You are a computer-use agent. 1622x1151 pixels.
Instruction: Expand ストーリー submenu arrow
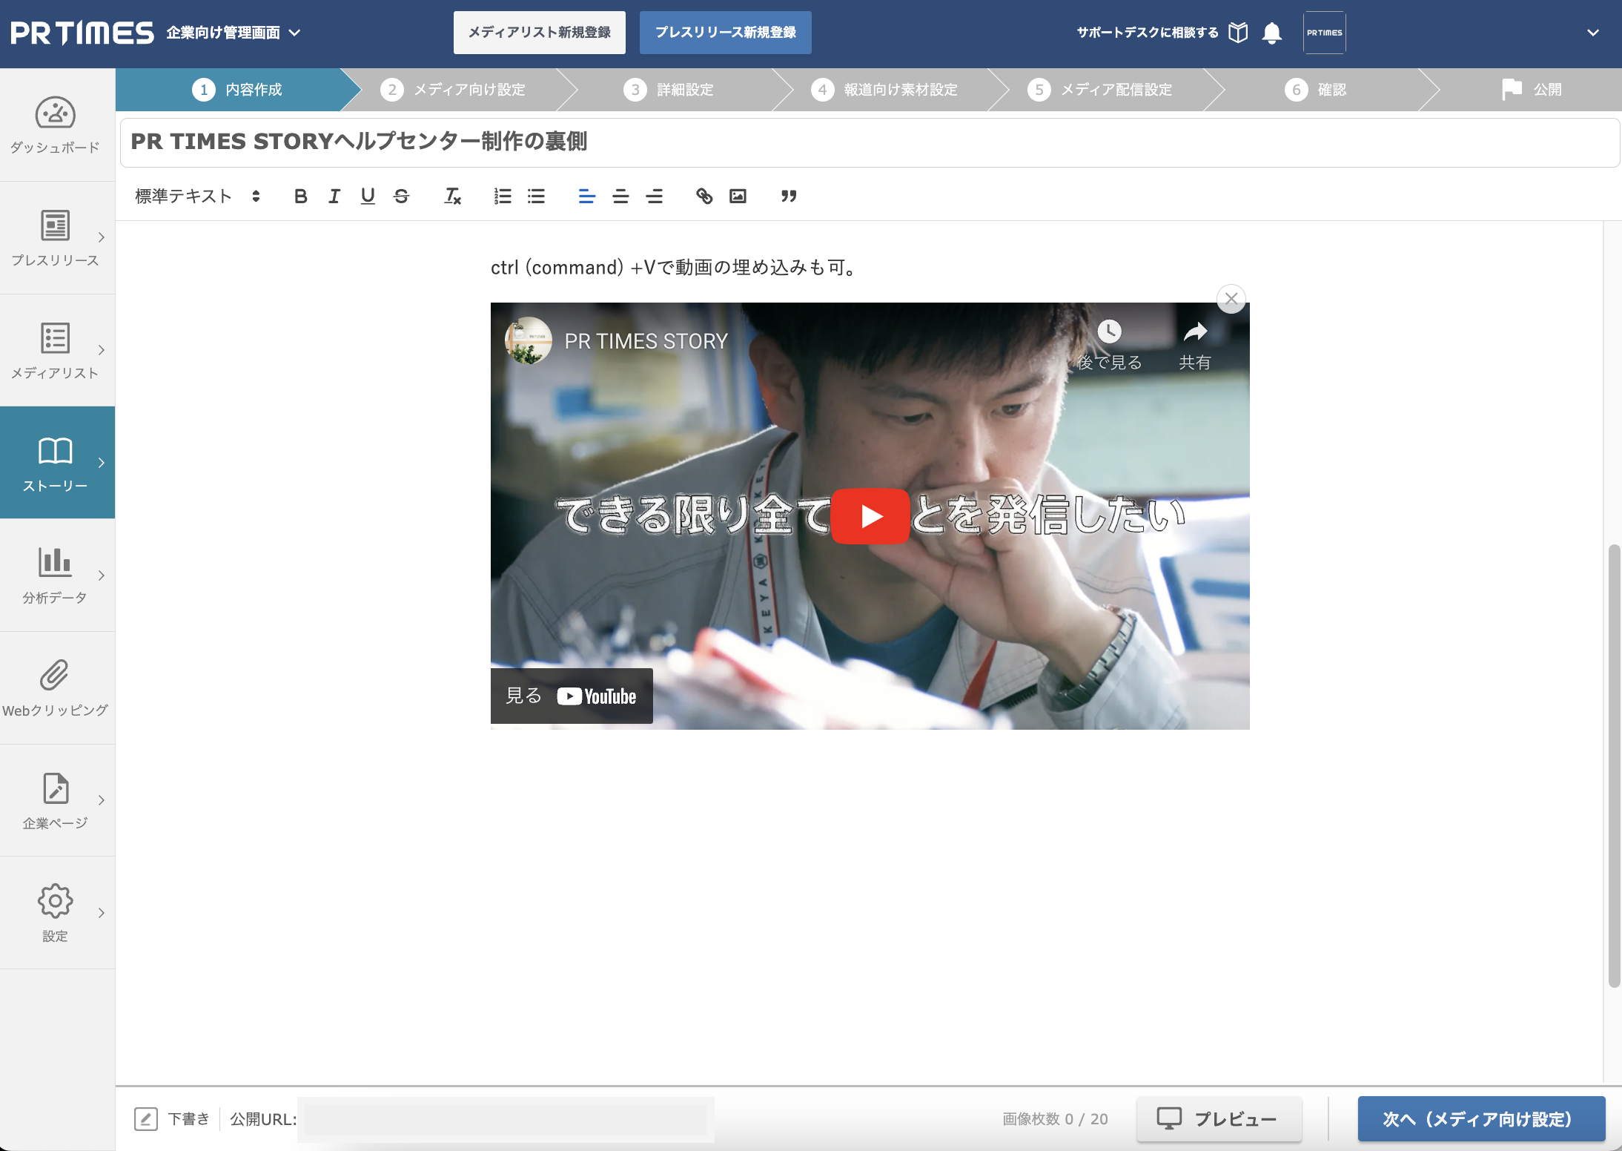click(102, 463)
